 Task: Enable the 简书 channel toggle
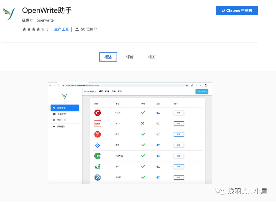[x=158, y=134]
